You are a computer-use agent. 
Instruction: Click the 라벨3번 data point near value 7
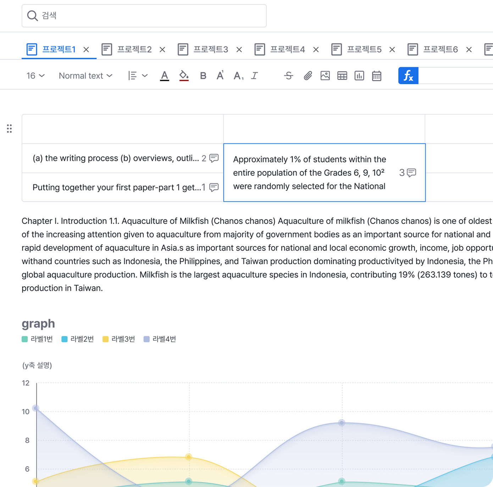(x=189, y=457)
